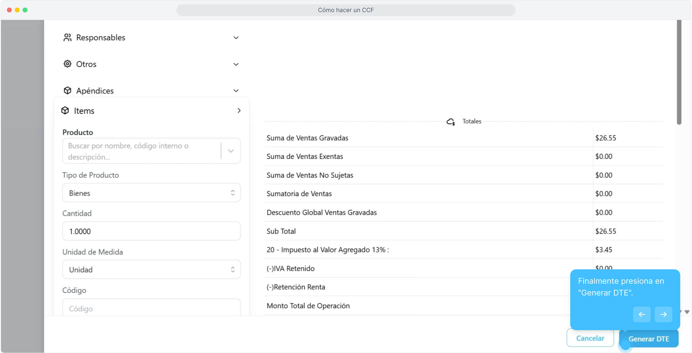692x353 pixels.
Task: Click the Items cube icon
Action: [65, 110]
